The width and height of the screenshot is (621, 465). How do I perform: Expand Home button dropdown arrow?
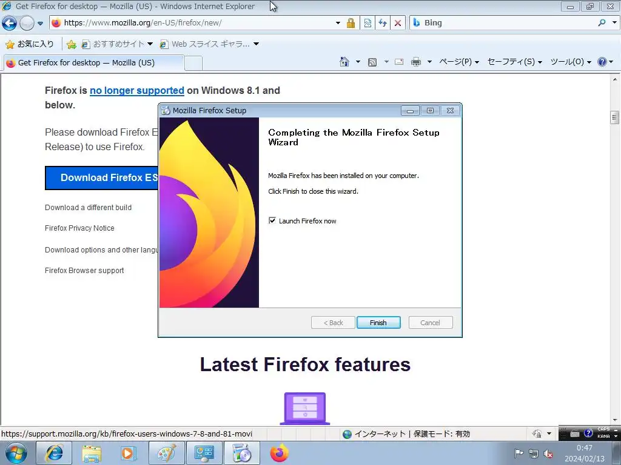(x=358, y=62)
